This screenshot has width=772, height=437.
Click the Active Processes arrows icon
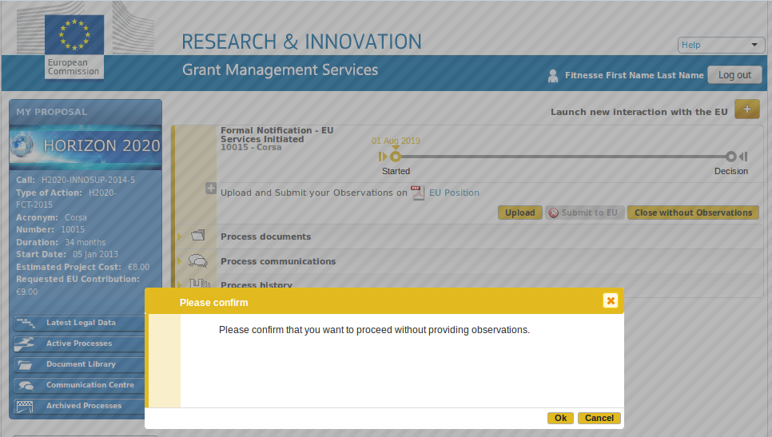tap(24, 344)
